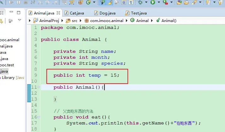This screenshot has width=225, height=132.
Task: Open the Search dropdown arrow
Action: pyautogui.click(x=200, y=2)
